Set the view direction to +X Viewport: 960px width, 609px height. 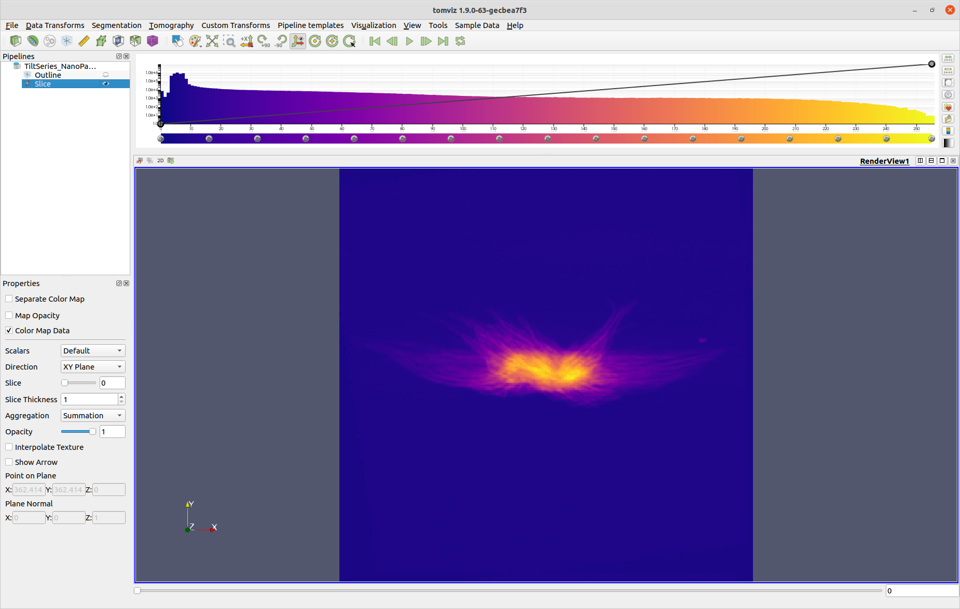246,41
